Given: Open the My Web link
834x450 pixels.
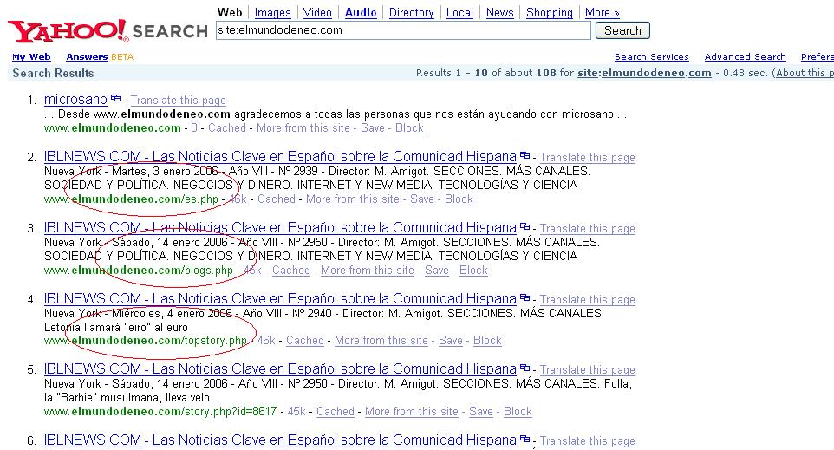Looking at the screenshot, I should [31, 57].
